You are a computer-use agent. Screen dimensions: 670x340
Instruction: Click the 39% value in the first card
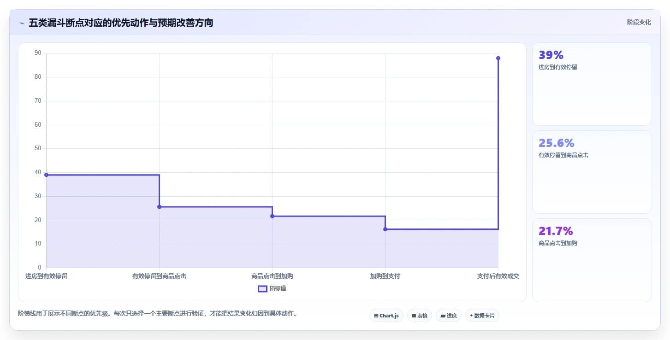tap(551, 55)
